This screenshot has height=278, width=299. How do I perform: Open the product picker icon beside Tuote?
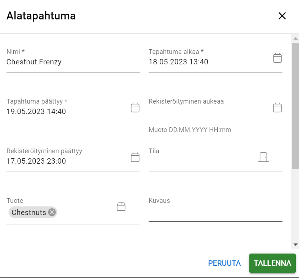tap(121, 206)
